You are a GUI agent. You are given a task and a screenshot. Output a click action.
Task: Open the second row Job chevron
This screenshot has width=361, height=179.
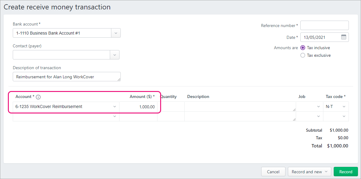(x=319, y=116)
